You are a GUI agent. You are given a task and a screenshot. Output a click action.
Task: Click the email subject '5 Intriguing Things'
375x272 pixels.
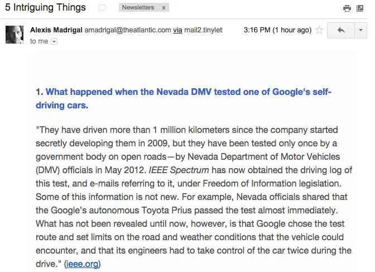pyautogui.click(x=46, y=8)
